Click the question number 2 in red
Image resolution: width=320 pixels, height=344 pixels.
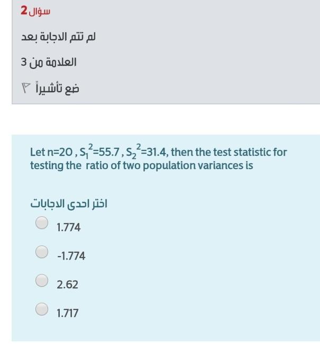(24, 11)
